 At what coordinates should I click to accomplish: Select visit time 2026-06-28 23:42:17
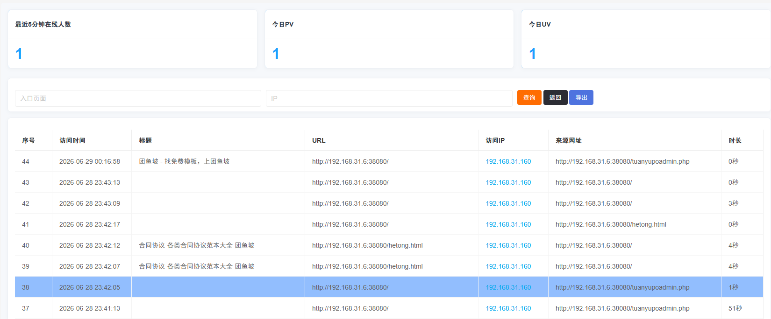pyautogui.click(x=90, y=224)
